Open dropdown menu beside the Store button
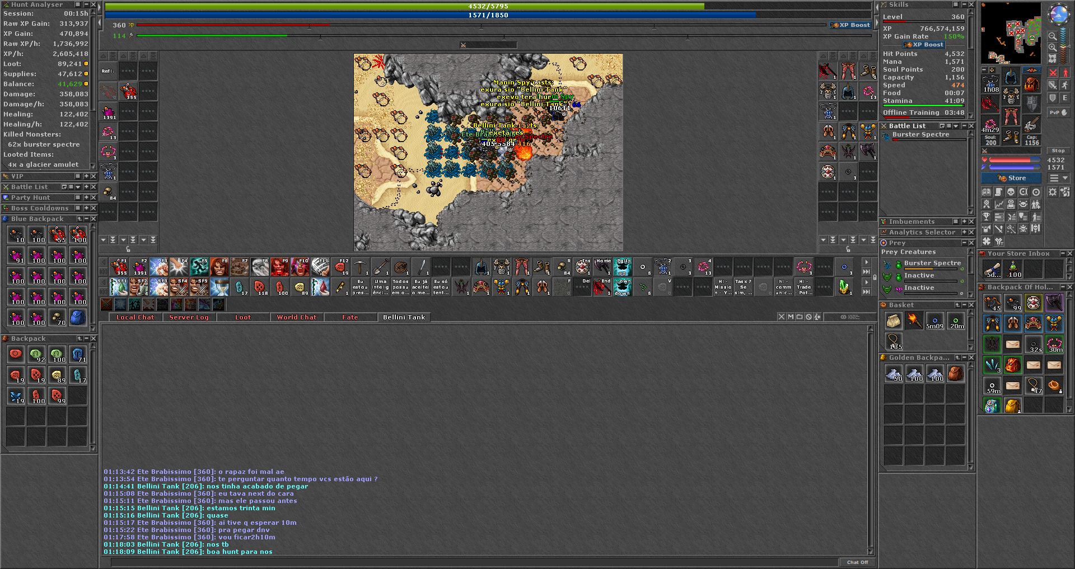 1059,178
